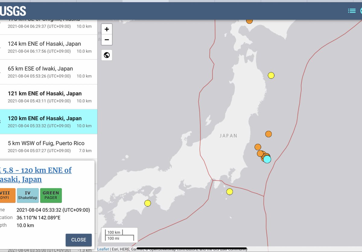362x252 pixels.
Task: Close the earthquake details popup
Action: pos(79,240)
